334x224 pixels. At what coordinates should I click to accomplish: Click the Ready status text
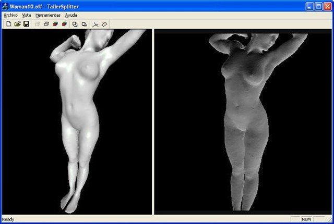(8, 219)
